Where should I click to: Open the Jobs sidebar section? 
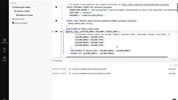(x=4, y=50)
